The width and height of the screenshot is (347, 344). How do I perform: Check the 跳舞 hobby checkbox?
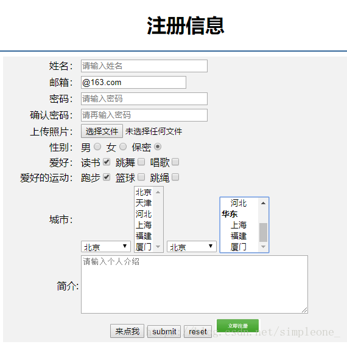141,162
